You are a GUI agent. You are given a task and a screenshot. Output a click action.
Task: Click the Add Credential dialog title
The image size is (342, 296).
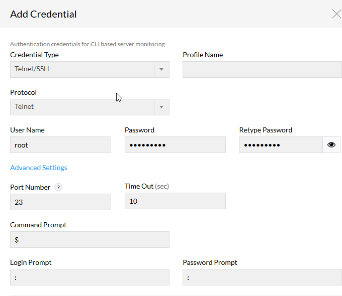tap(43, 14)
